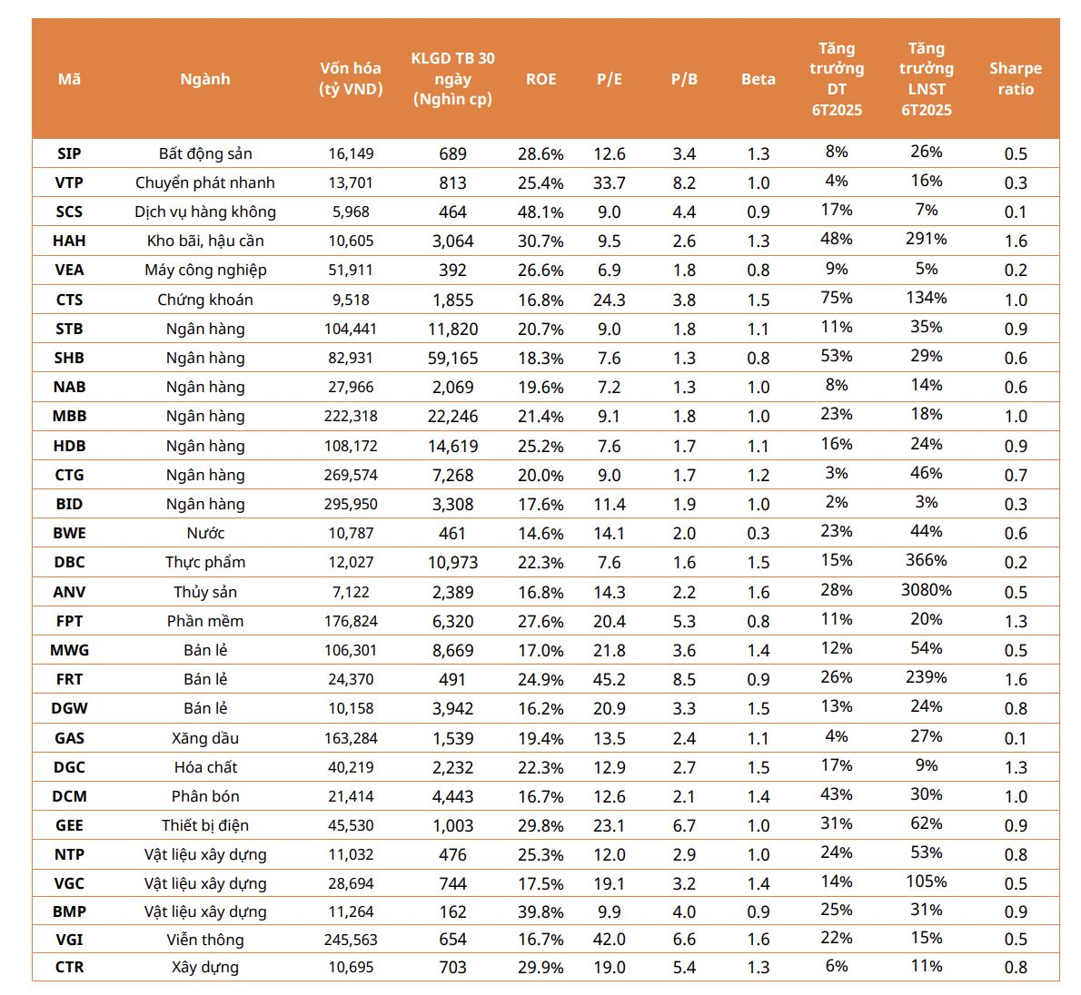1081x995 pixels.
Task: Click the 59,165 trading volume value
Action: pyautogui.click(x=452, y=358)
